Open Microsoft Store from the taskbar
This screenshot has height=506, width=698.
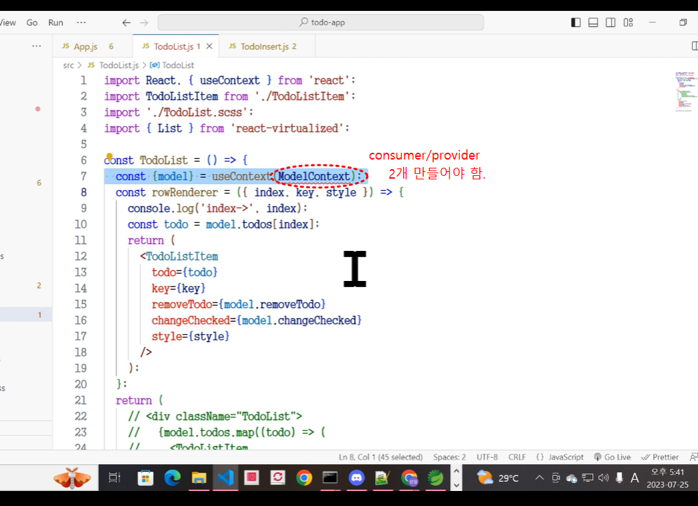pos(145,478)
